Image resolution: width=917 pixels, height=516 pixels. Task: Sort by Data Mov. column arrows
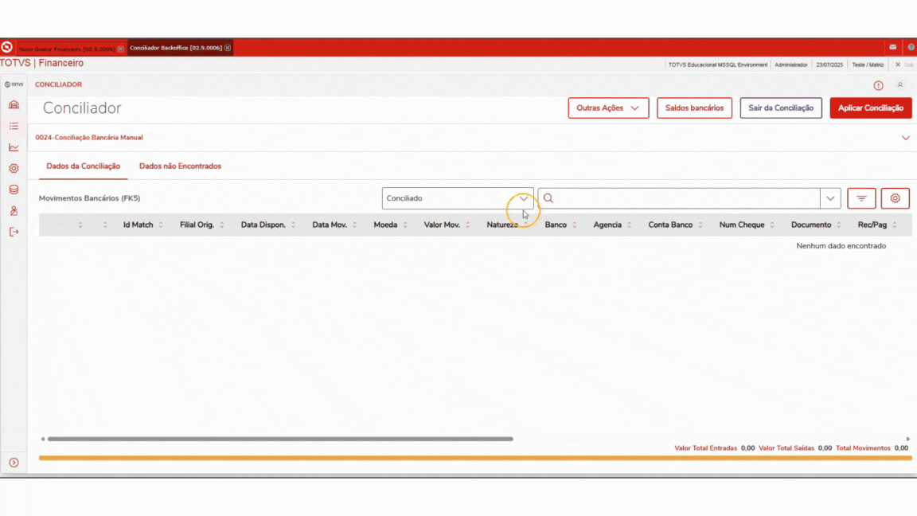[x=354, y=225]
